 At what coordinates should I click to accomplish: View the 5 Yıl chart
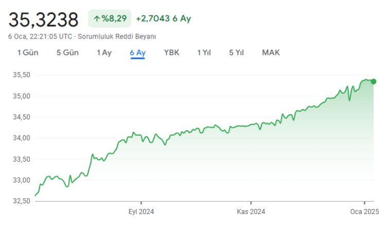click(236, 53)
